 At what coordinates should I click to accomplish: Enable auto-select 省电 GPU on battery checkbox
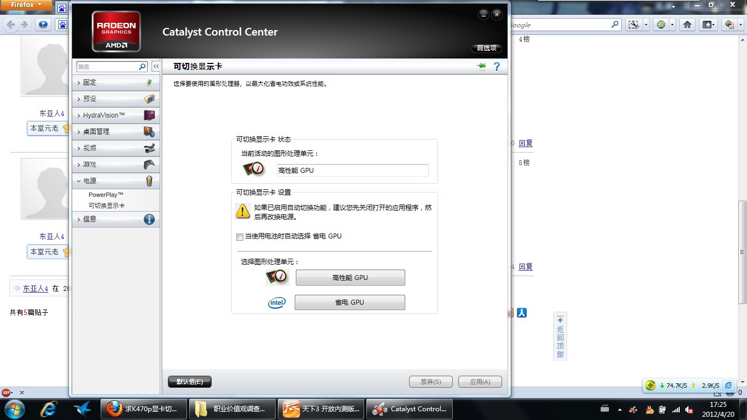click(x=240, y=237)
